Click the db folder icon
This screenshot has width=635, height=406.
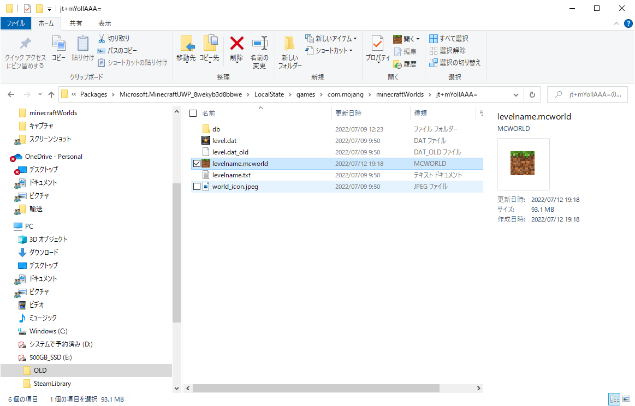click(x=206, y=129)
